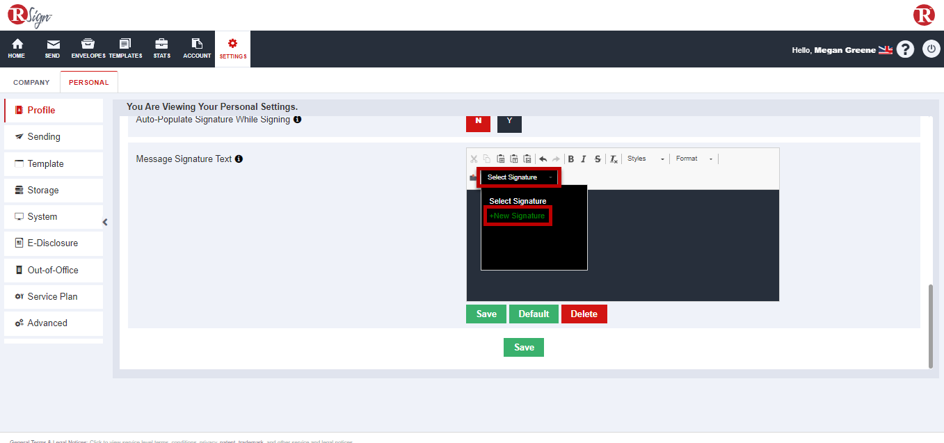Click the info icon beside Message Signature Text
The image size is (944, 443).
tap(239, 159)
